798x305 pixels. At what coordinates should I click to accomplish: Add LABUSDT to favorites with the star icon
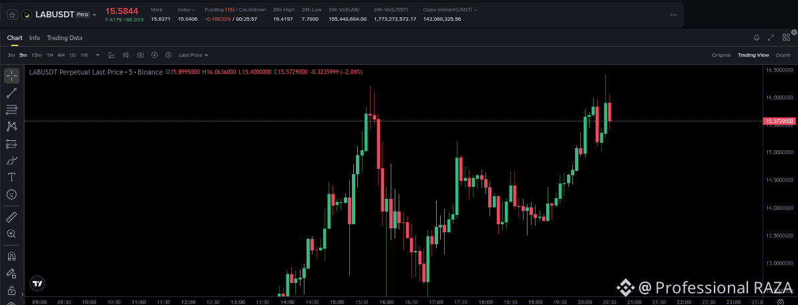click(x=12, y=15)
